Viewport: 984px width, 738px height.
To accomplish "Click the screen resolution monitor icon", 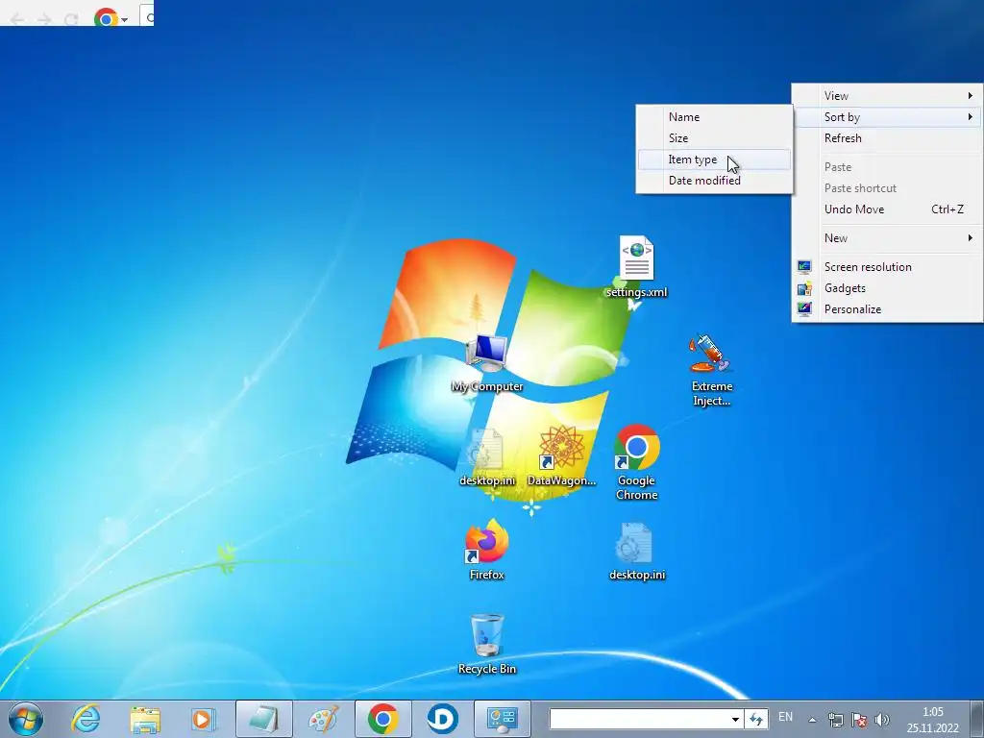I will click(804, 267).
